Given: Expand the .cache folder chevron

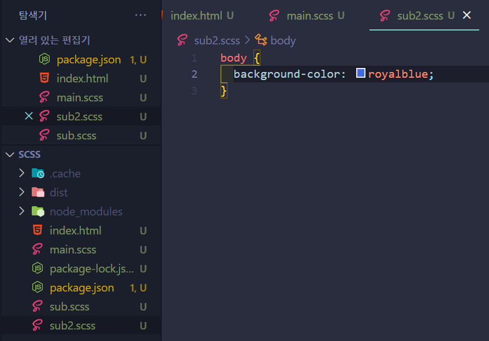Looking at the screenshot, I should tap(21, 173).
